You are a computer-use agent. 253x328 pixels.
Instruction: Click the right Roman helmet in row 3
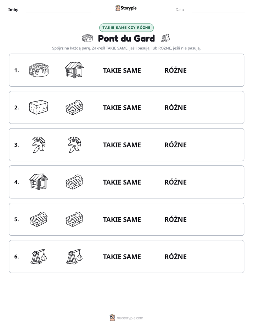[x=74, y=144]
